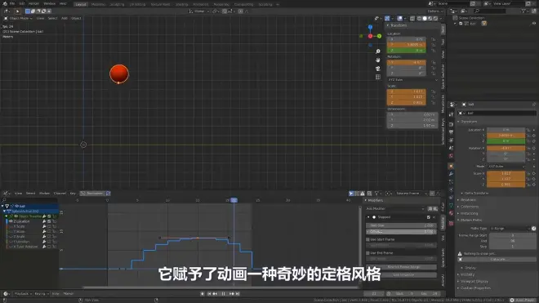Open the Playback popover button
The height and width of the screenshot is (303, 539).
(x=23, y=294)
